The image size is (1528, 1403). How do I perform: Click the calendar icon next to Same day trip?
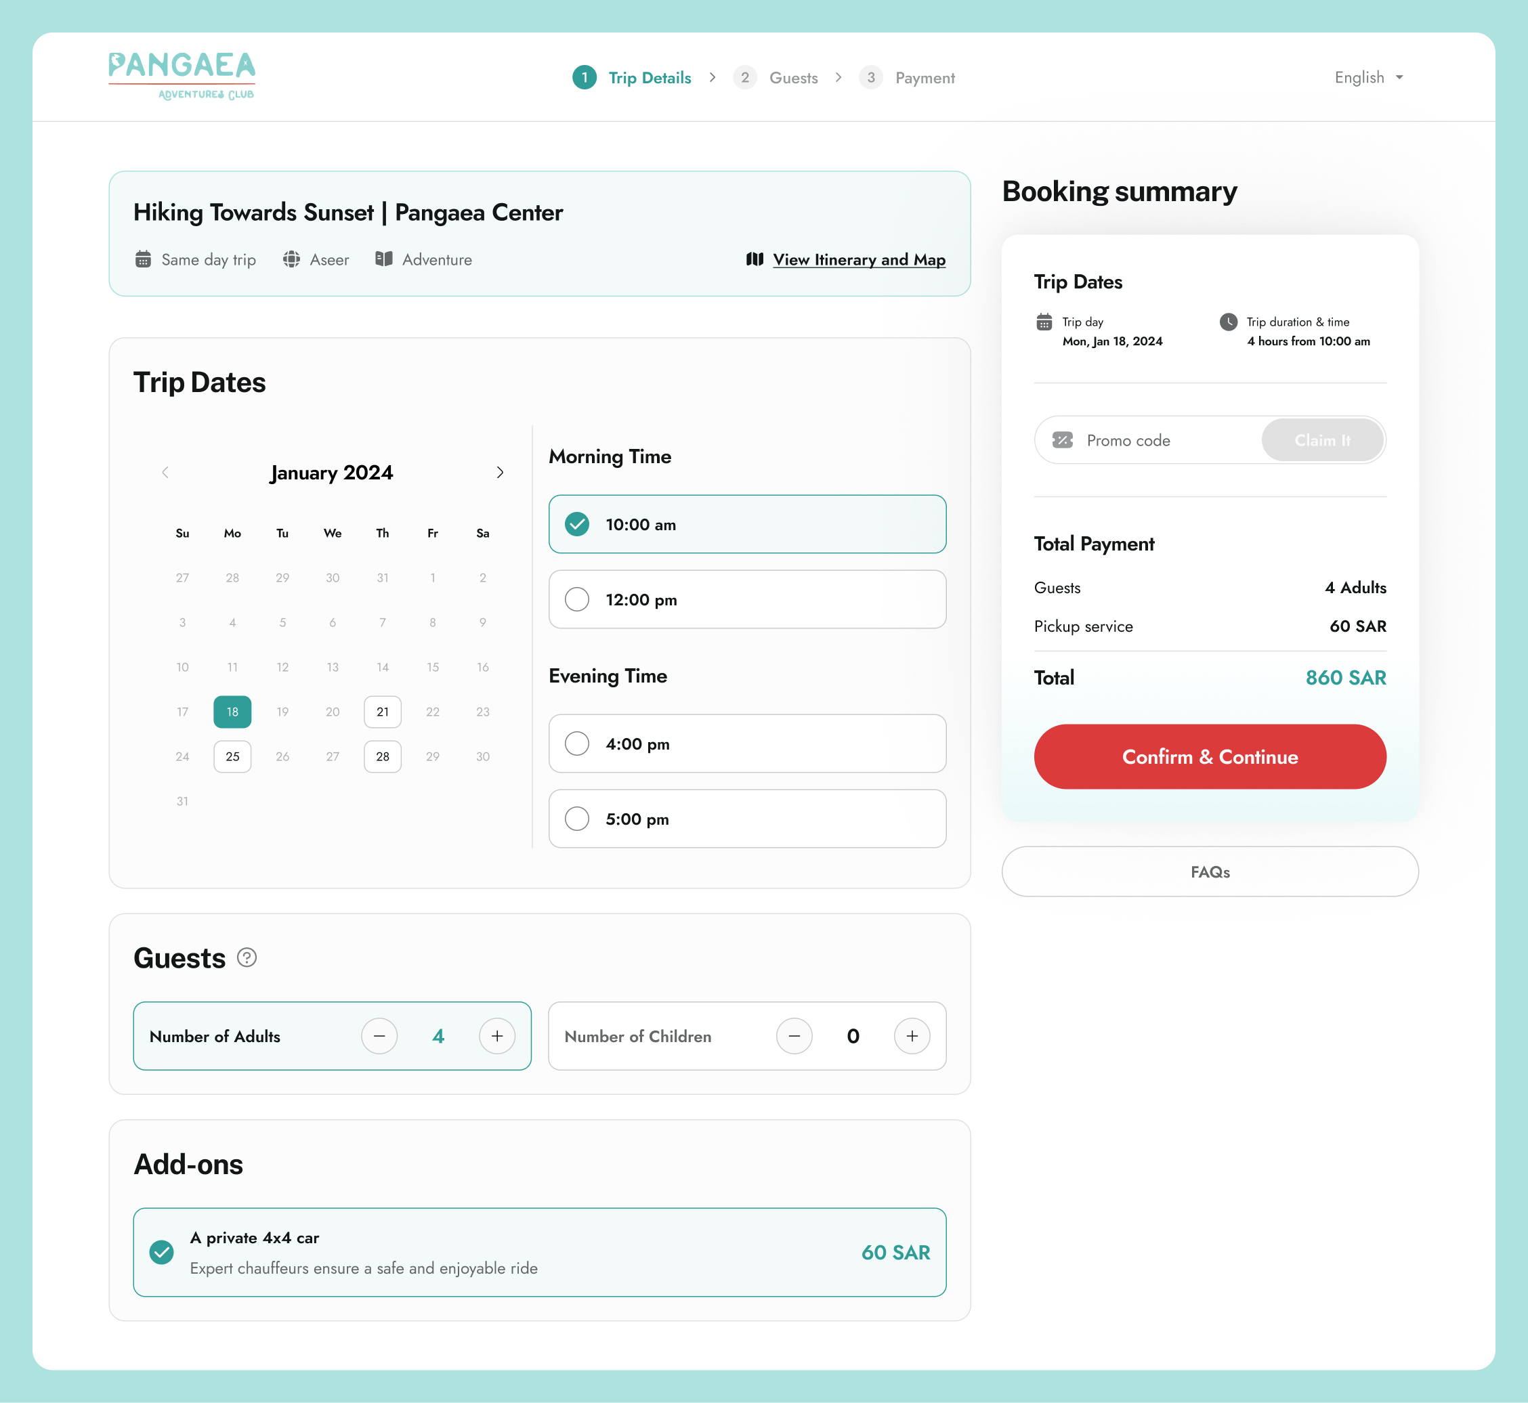click(142, 259)
